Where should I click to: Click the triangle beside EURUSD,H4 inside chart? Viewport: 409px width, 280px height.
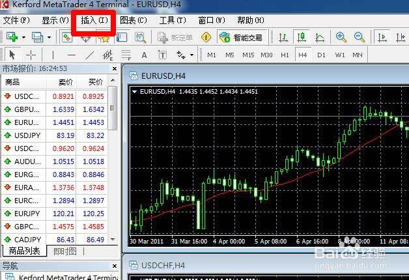point(135,92)
